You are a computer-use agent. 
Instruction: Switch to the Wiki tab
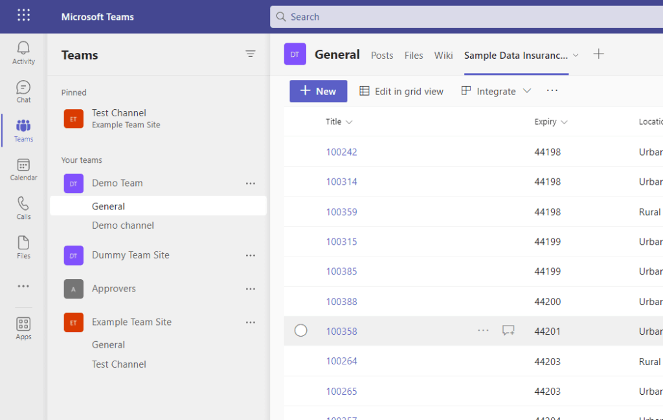coord(443,56)
